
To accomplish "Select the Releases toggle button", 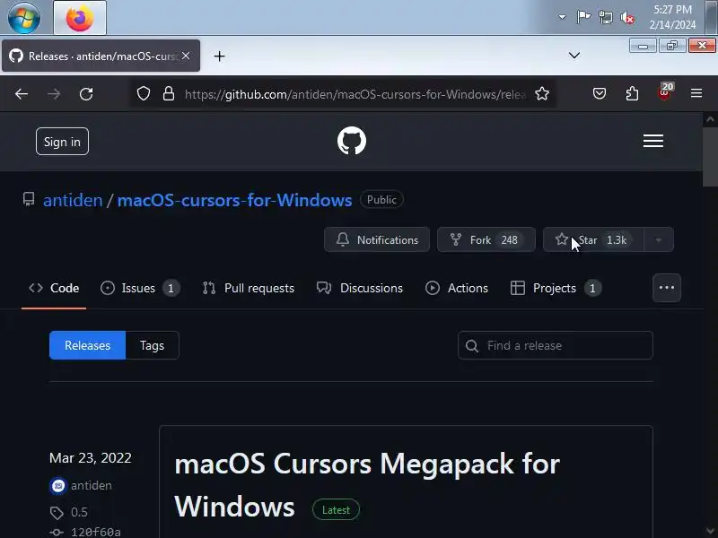I will 87,345.
